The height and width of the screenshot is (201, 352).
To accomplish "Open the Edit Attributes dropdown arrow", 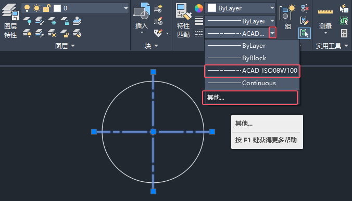I will [167, 33].
